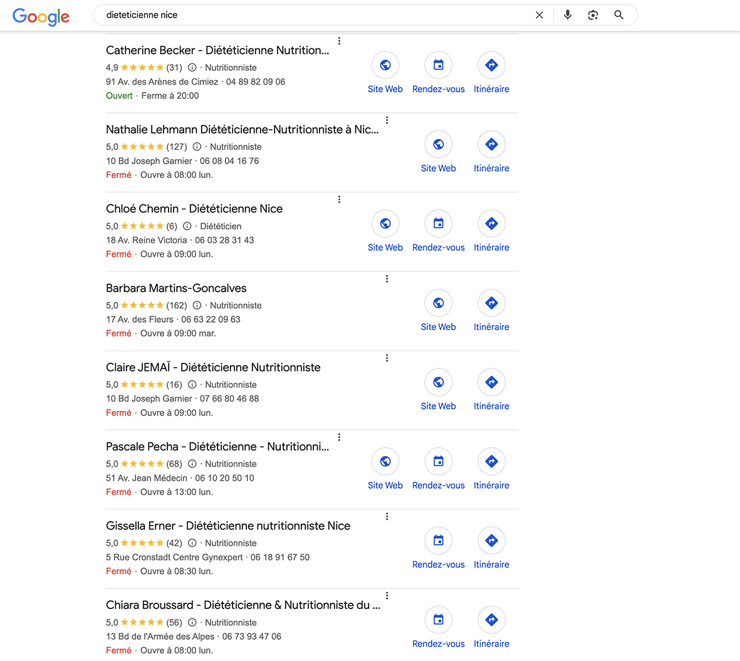This screenshot has width=740, height=661.
Task: Get Itinéraire directions for Barbara Martins-Goncalves
Action: tap(491, 303)
